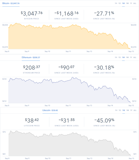Click the Sep 11 marker on Bitcoin chart
This screenshot has width=139, height=160.
pos(68,51)
